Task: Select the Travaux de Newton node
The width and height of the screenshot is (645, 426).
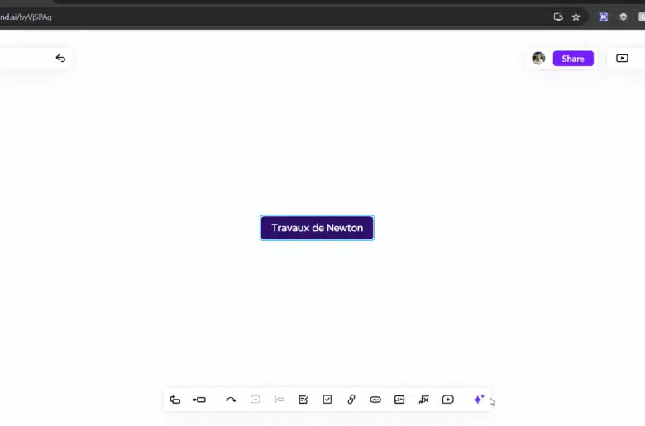Action: pos(317,228)
